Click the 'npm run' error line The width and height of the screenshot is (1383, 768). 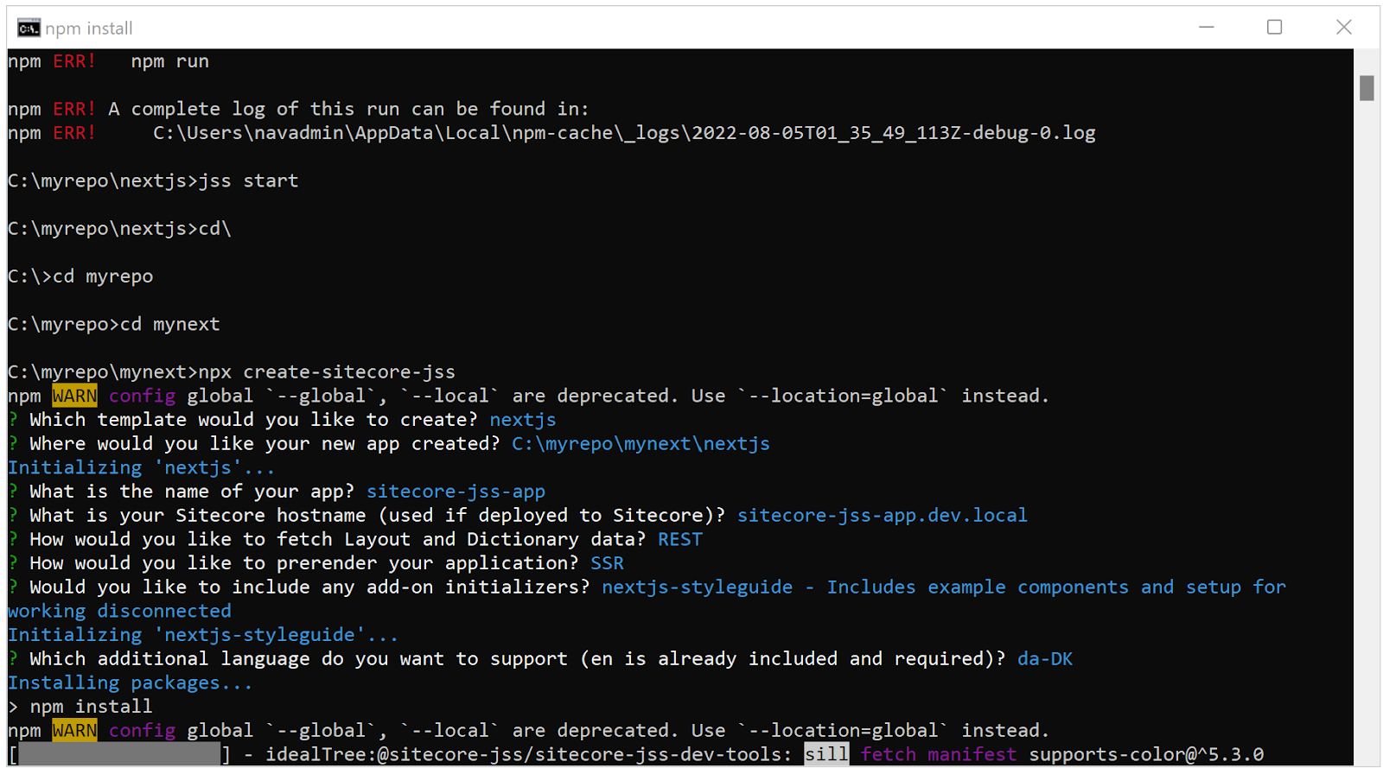click(108, 61)
